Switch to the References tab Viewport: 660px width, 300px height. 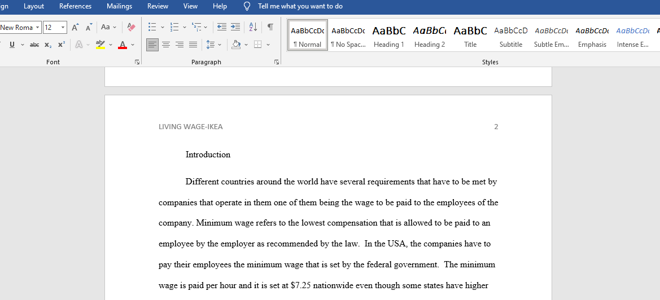pyautogui.click(x=75, y=6)
